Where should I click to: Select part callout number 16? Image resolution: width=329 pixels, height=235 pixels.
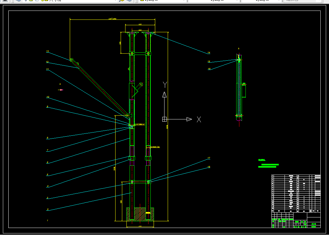[x=209, y=69]
